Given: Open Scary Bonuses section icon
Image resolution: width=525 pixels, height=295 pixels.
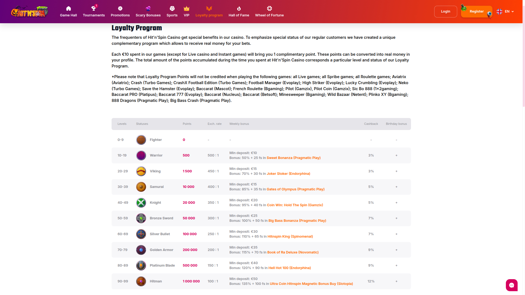Looking at the screenshot, I should click(x=148, y=8).
